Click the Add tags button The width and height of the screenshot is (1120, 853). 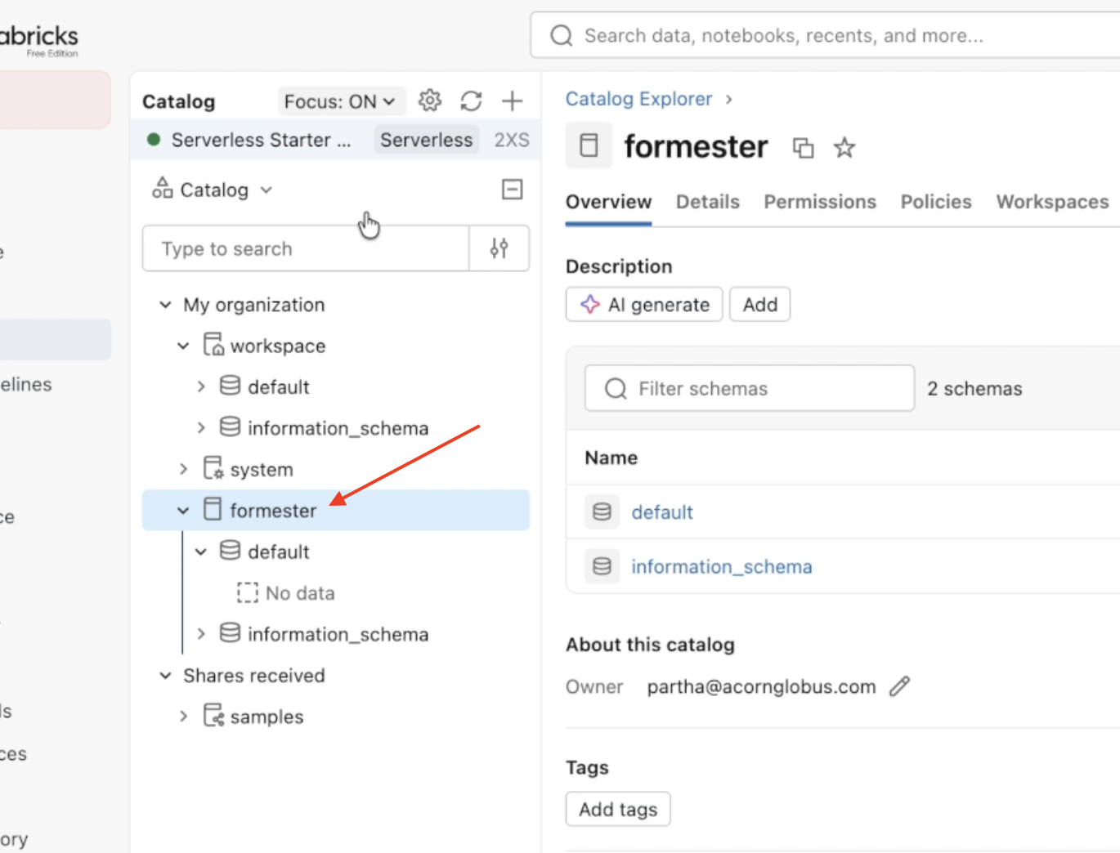point(618,809)
